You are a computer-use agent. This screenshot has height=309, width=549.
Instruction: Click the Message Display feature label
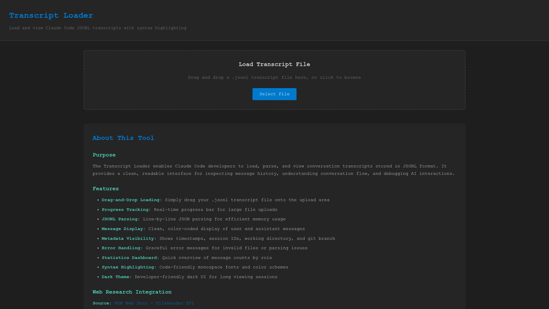[x=123, y=229]
